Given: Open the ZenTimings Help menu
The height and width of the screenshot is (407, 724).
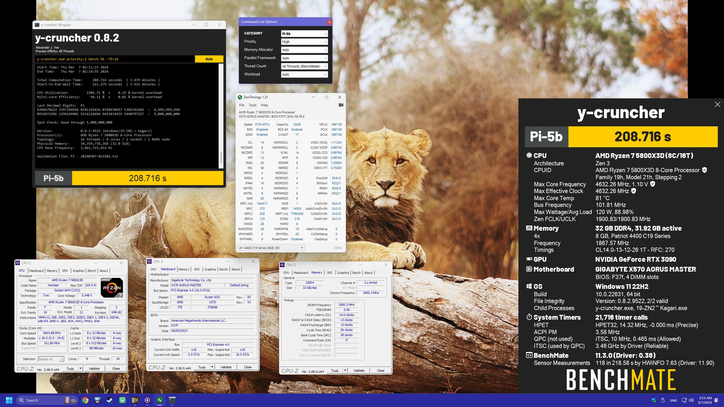Looking at the screenshot, I should pos(264,105).
